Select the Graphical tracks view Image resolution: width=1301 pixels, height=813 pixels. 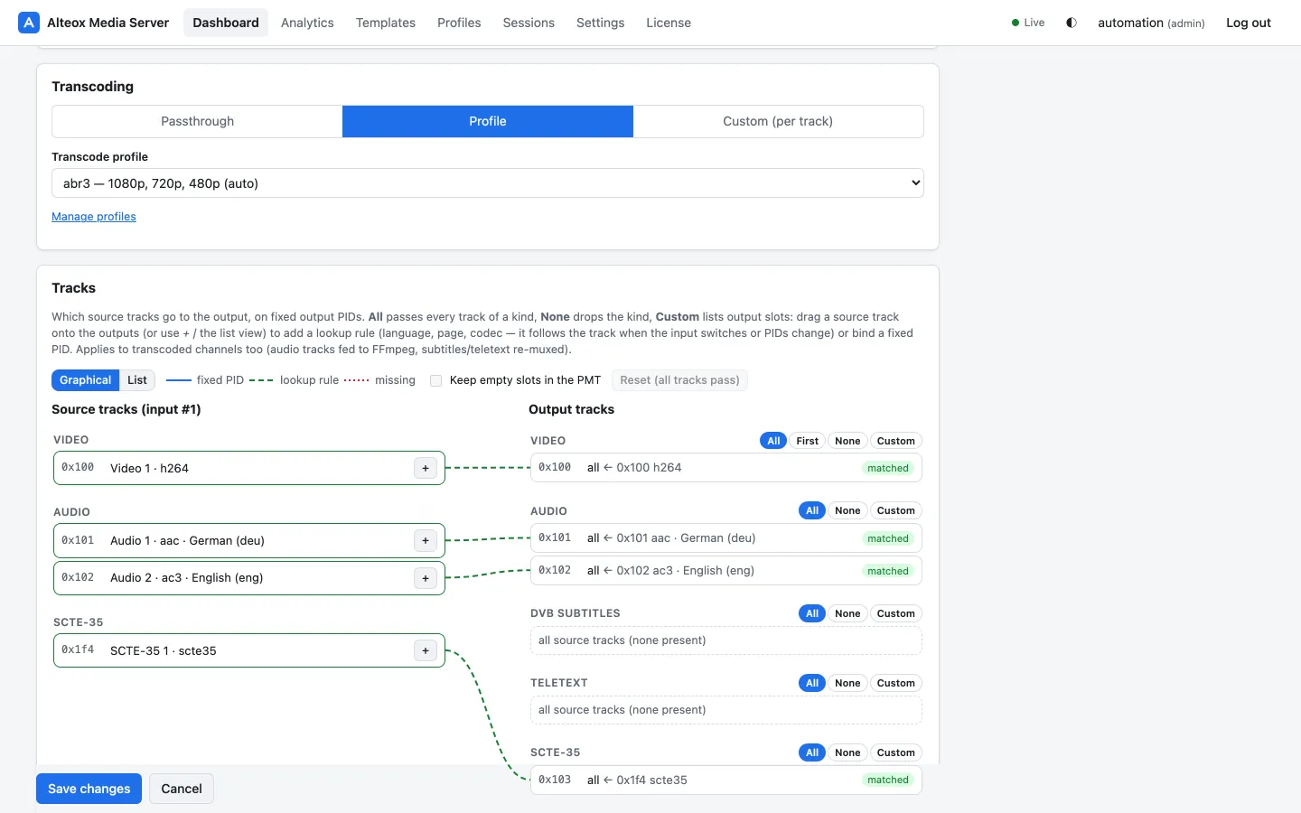[x=85, y=380]
